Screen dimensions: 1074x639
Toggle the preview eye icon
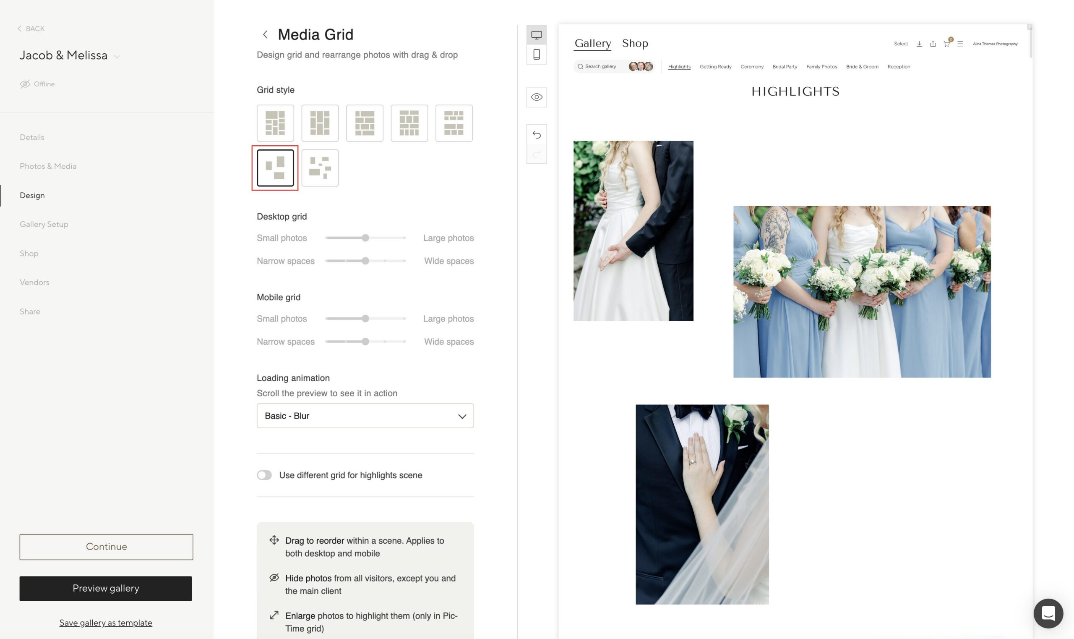click(537, 97)
